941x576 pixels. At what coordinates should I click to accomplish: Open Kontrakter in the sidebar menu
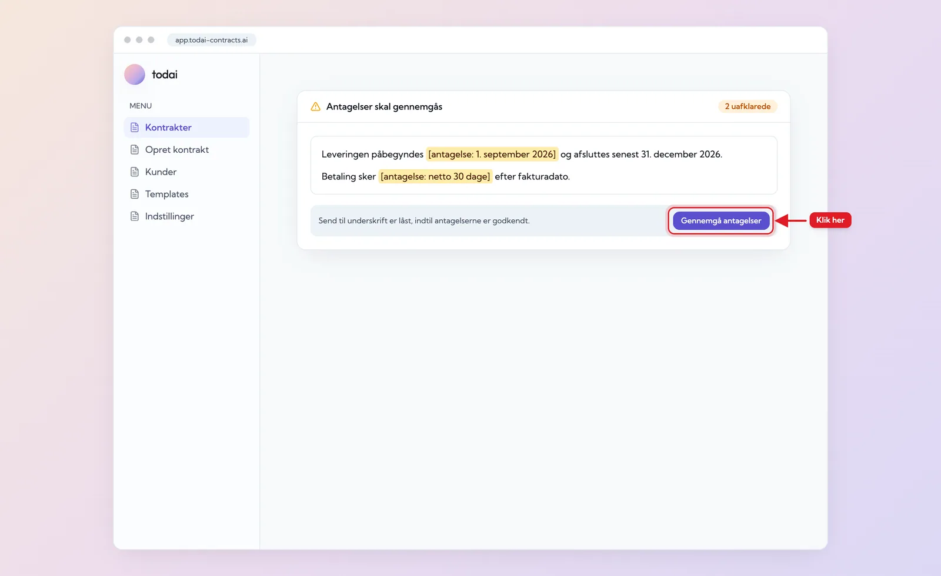(186, 128)
